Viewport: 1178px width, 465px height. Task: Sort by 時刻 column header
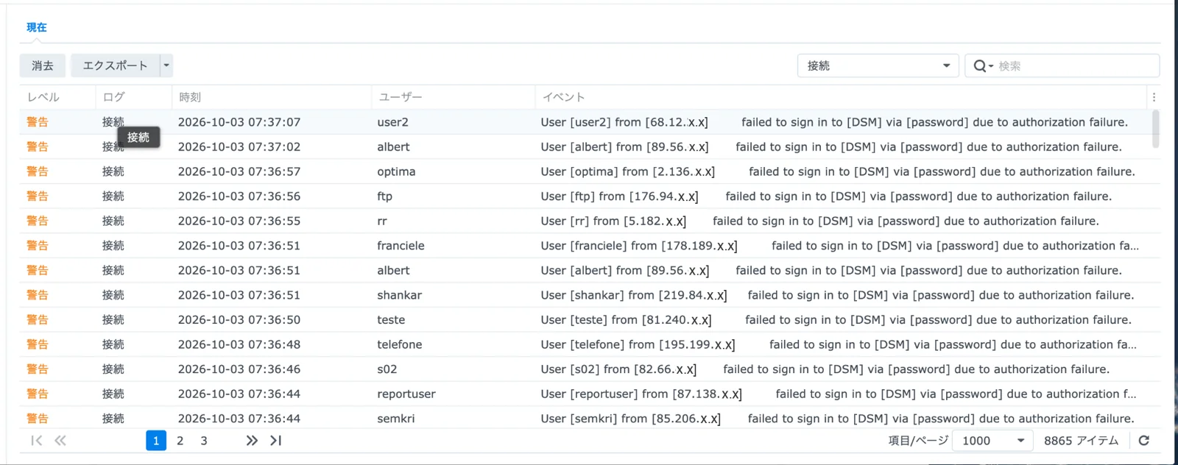point(272,97)
